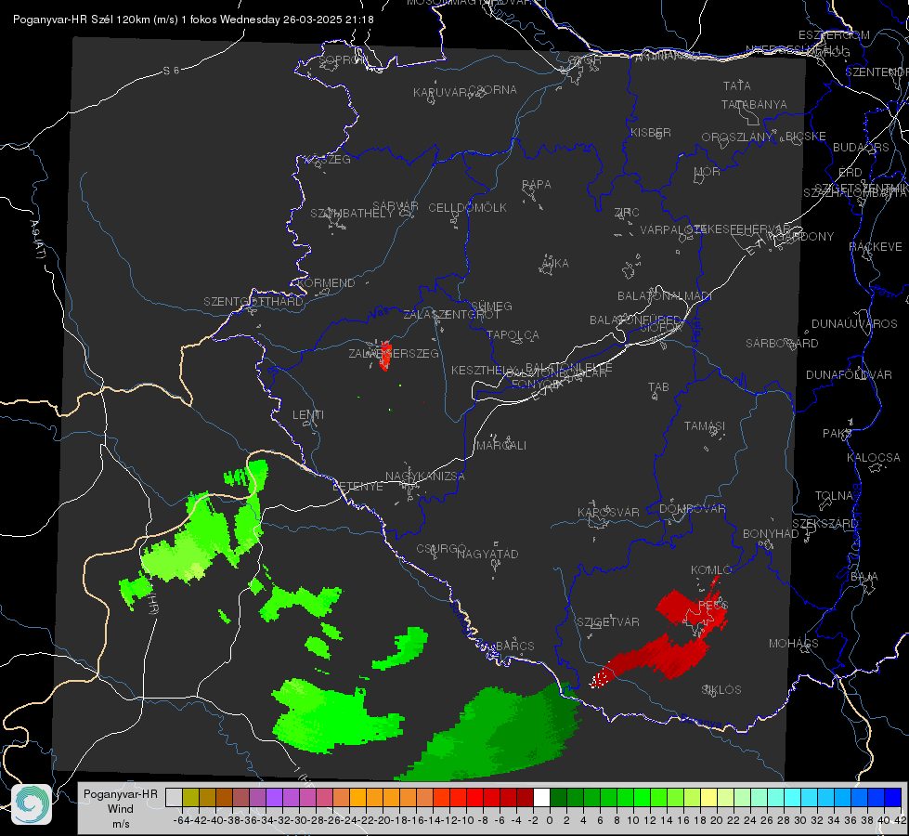Select the KÖRMEND map label

coord(326,283)
